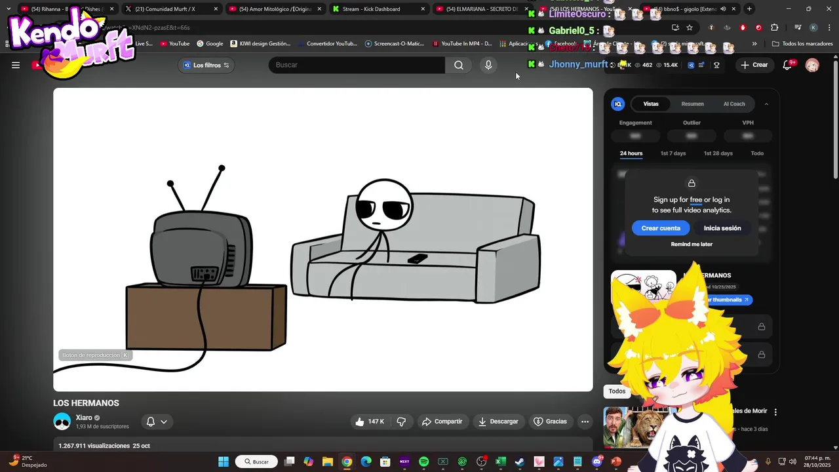Viewport: 839px width, 472px height.
Task: Like the video with 147 K thumbs up
Action: [370, 422]
